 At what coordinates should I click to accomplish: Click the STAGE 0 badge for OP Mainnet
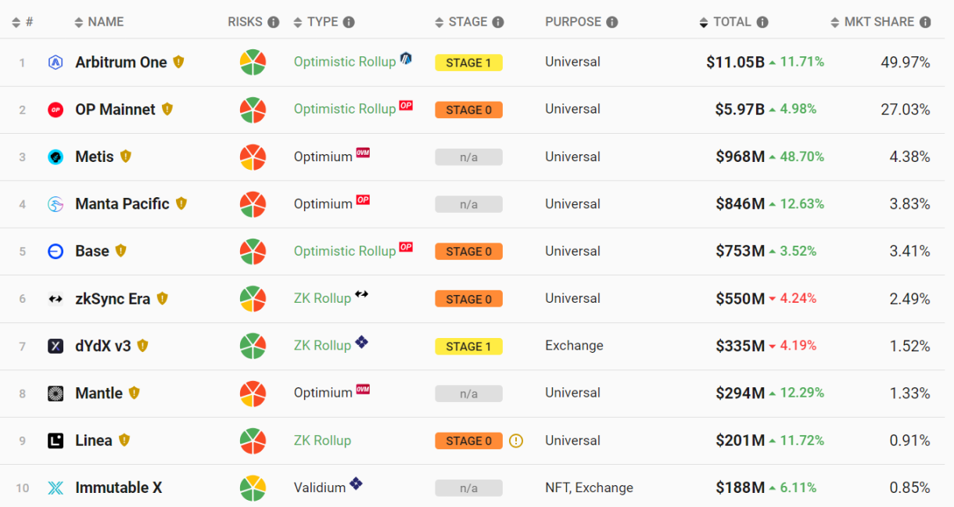pyautogui.click(x=468, y=110)
